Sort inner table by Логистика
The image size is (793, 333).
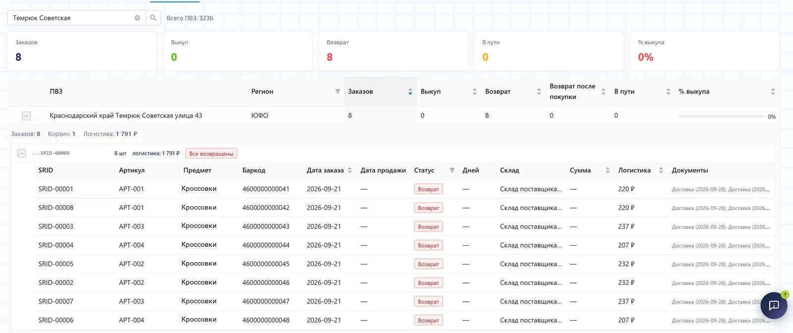[x=661, y=170]
